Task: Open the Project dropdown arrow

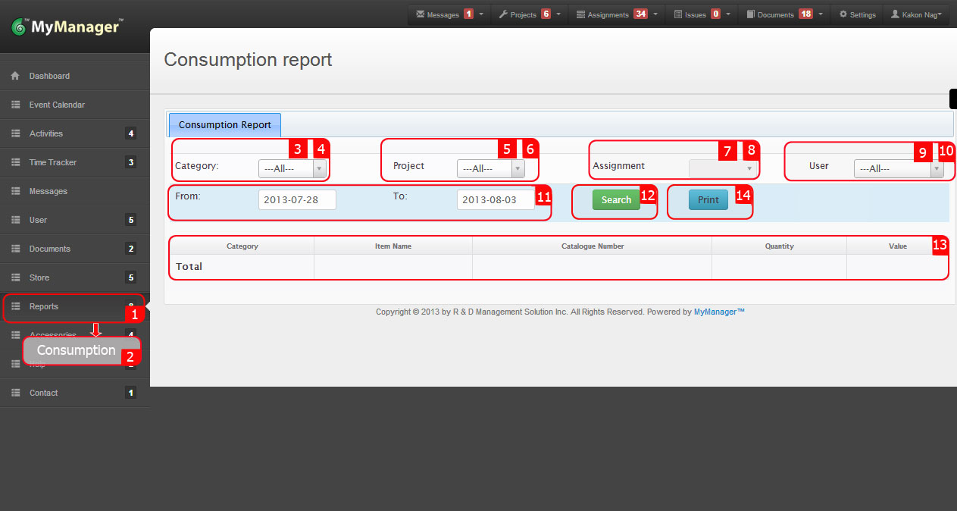Action: point(518,168)
